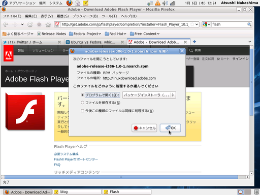Go to home page via house icon

click(48, 24)
